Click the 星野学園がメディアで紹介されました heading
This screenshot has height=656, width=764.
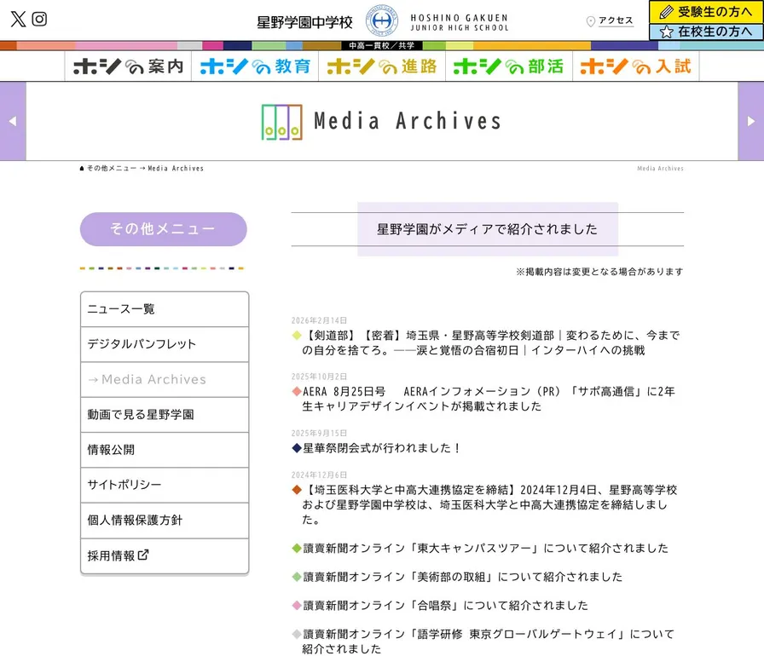[x=487, y=229]
